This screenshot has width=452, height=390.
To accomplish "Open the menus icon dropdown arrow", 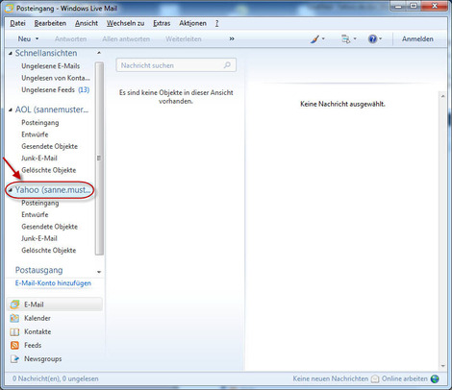I will pyautogui.click(x=355, y=39).
